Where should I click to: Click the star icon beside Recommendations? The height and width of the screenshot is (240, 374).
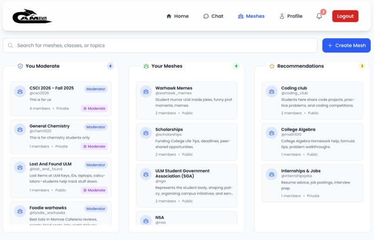click(x=272, y=66)
